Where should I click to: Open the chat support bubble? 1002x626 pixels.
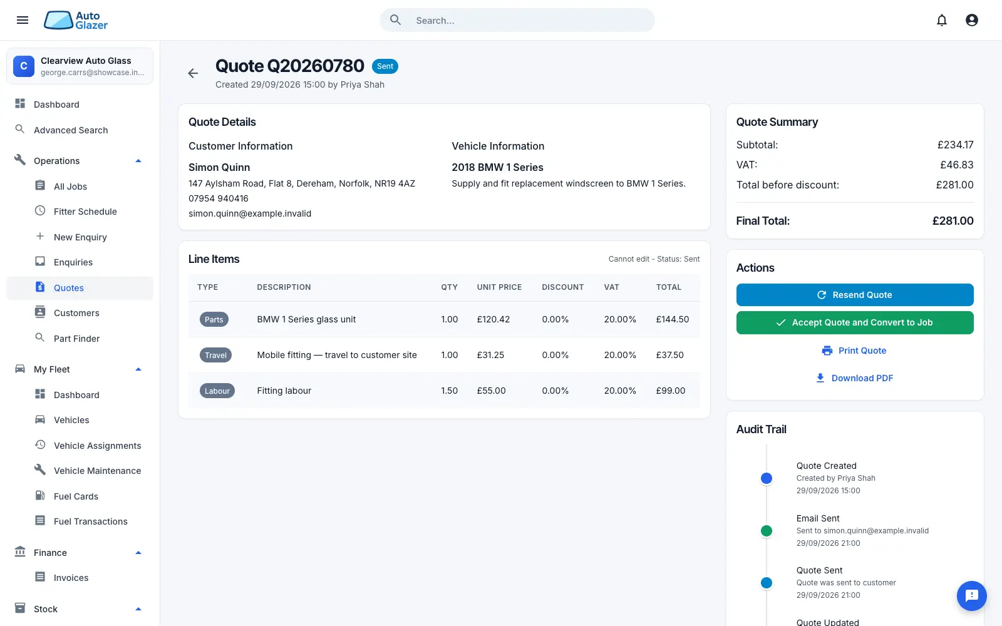pyautogui.click(x=972, y=596)
